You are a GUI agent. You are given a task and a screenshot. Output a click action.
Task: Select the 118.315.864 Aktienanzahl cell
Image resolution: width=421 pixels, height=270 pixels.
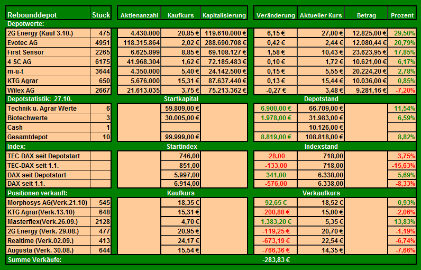pos(139,43)
